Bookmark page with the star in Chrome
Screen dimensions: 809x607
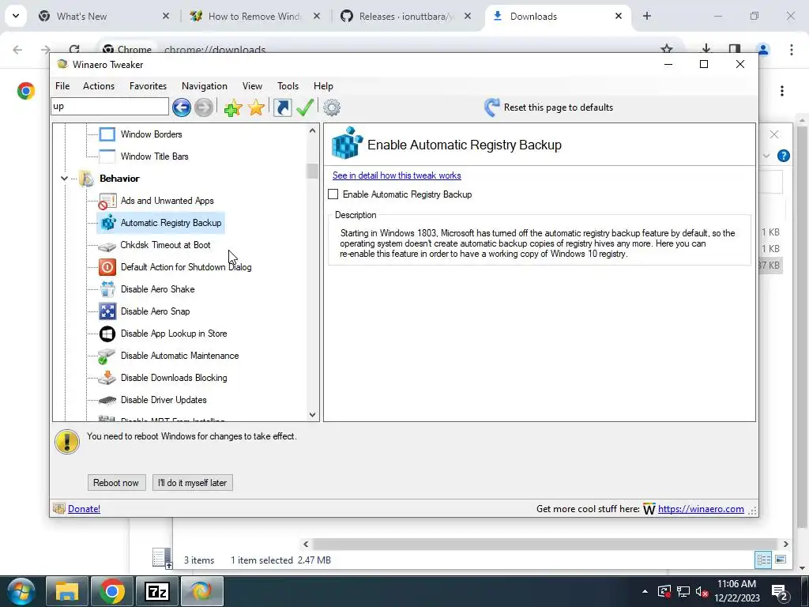click(x=667, y=50)
